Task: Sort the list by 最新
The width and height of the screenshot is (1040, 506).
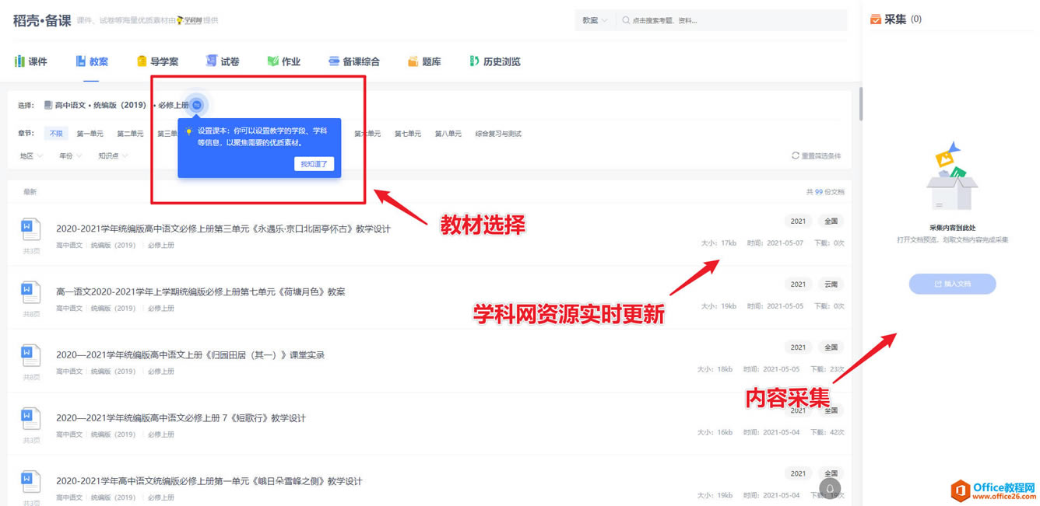Action: tap(30, 191)
